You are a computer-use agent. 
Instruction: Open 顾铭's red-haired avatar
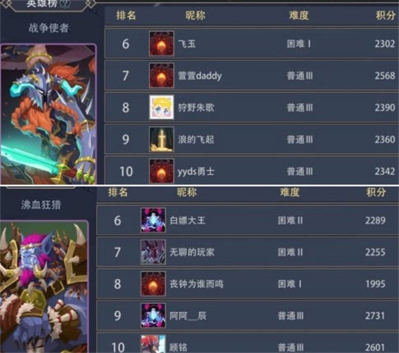[x=153, y=344]
